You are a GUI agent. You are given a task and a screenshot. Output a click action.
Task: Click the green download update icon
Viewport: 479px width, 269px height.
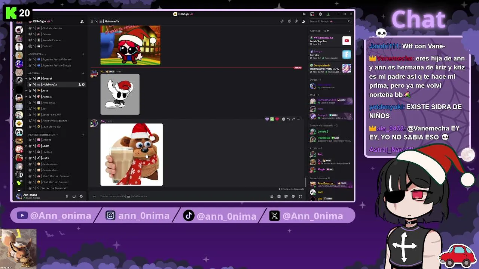pos(328,14)
